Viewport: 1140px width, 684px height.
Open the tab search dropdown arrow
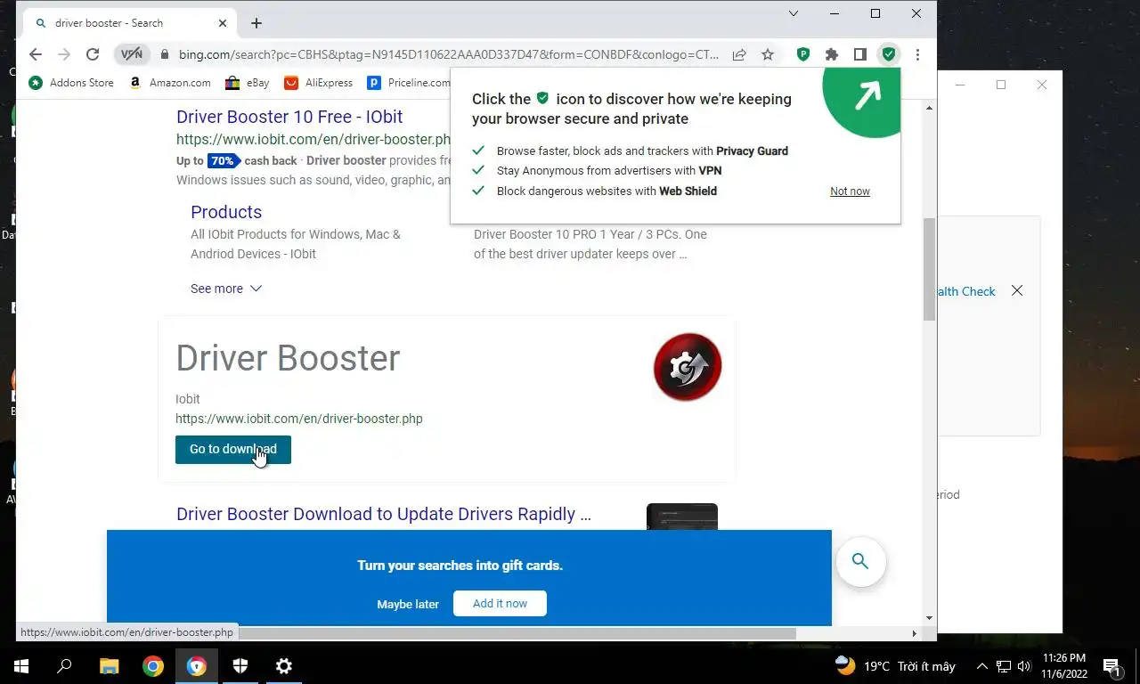794,13
